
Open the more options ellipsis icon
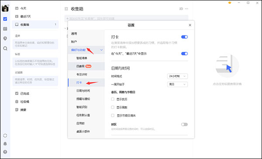(x=186, y=9)
